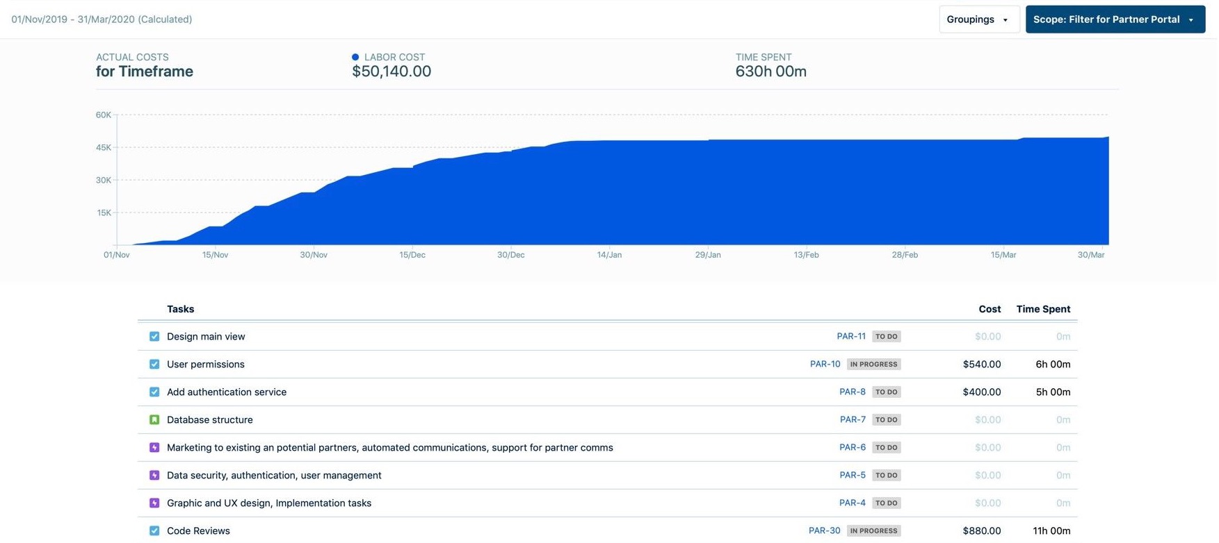Click the task icon for User permissions
1219x543 pixels.
(x=154, y=365)
